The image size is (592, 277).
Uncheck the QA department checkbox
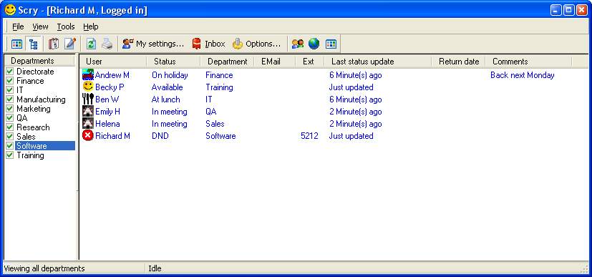(10, 118)
